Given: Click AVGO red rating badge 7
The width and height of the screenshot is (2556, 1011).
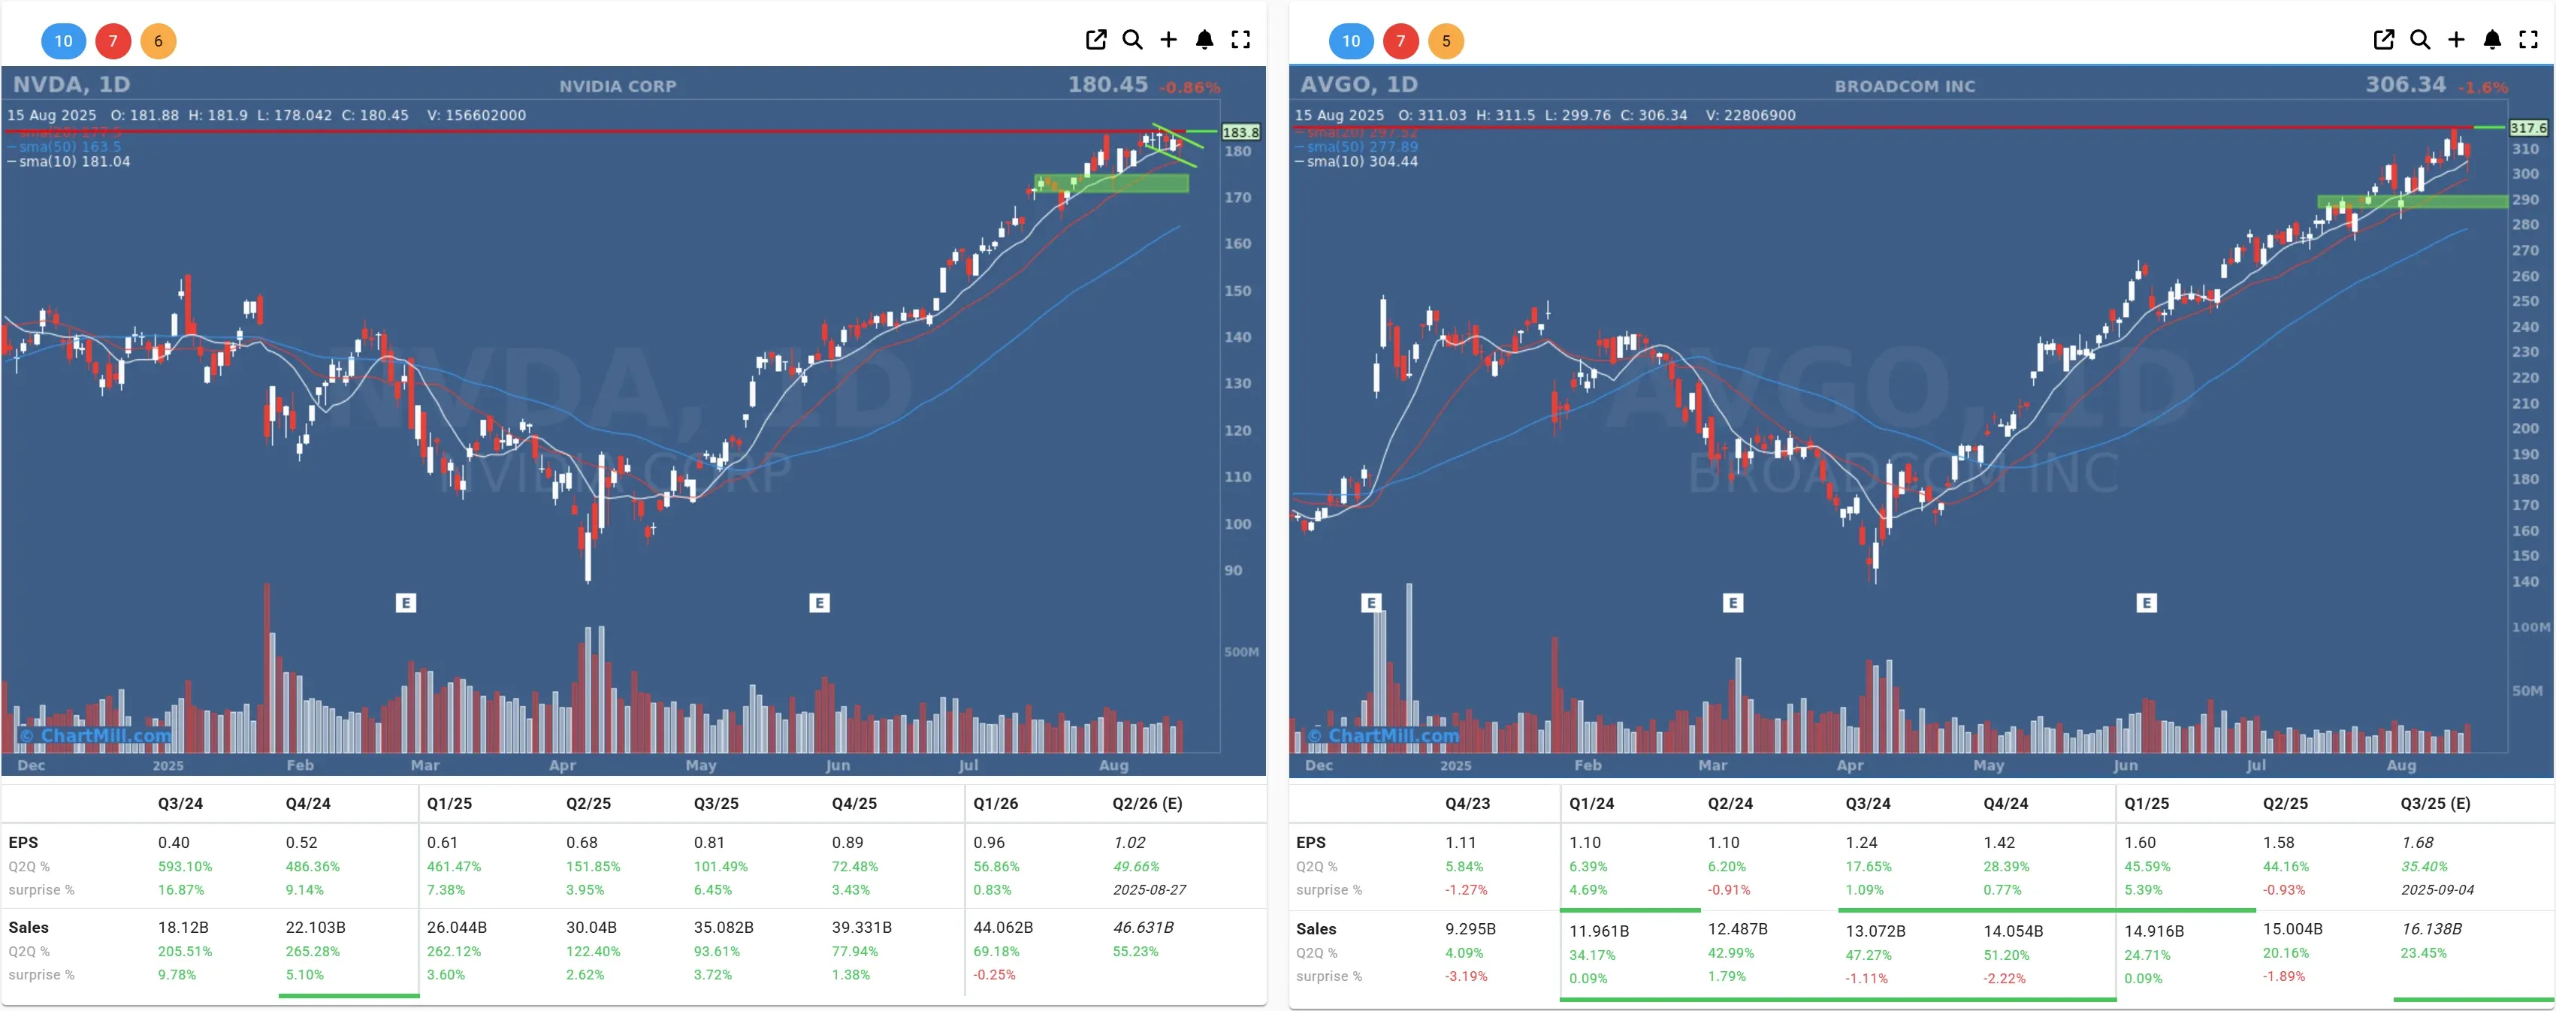Looking at the screenshot, I should 1401,41.
